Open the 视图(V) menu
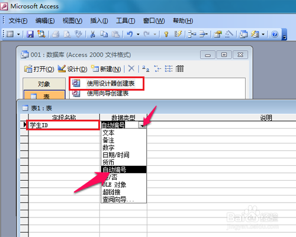The width and height of the screenshot is (296, 237). (x=72, y=21)
